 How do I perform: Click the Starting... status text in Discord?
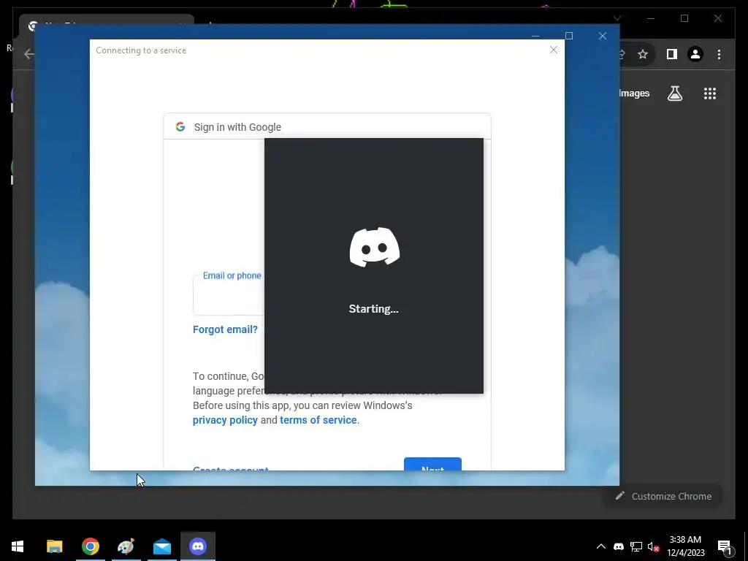pos(373,309)
